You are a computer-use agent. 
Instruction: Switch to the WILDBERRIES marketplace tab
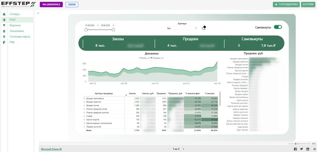pos(51,4)
